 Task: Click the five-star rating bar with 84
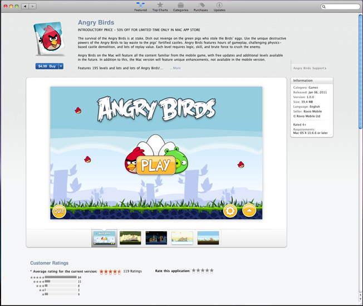61,277
